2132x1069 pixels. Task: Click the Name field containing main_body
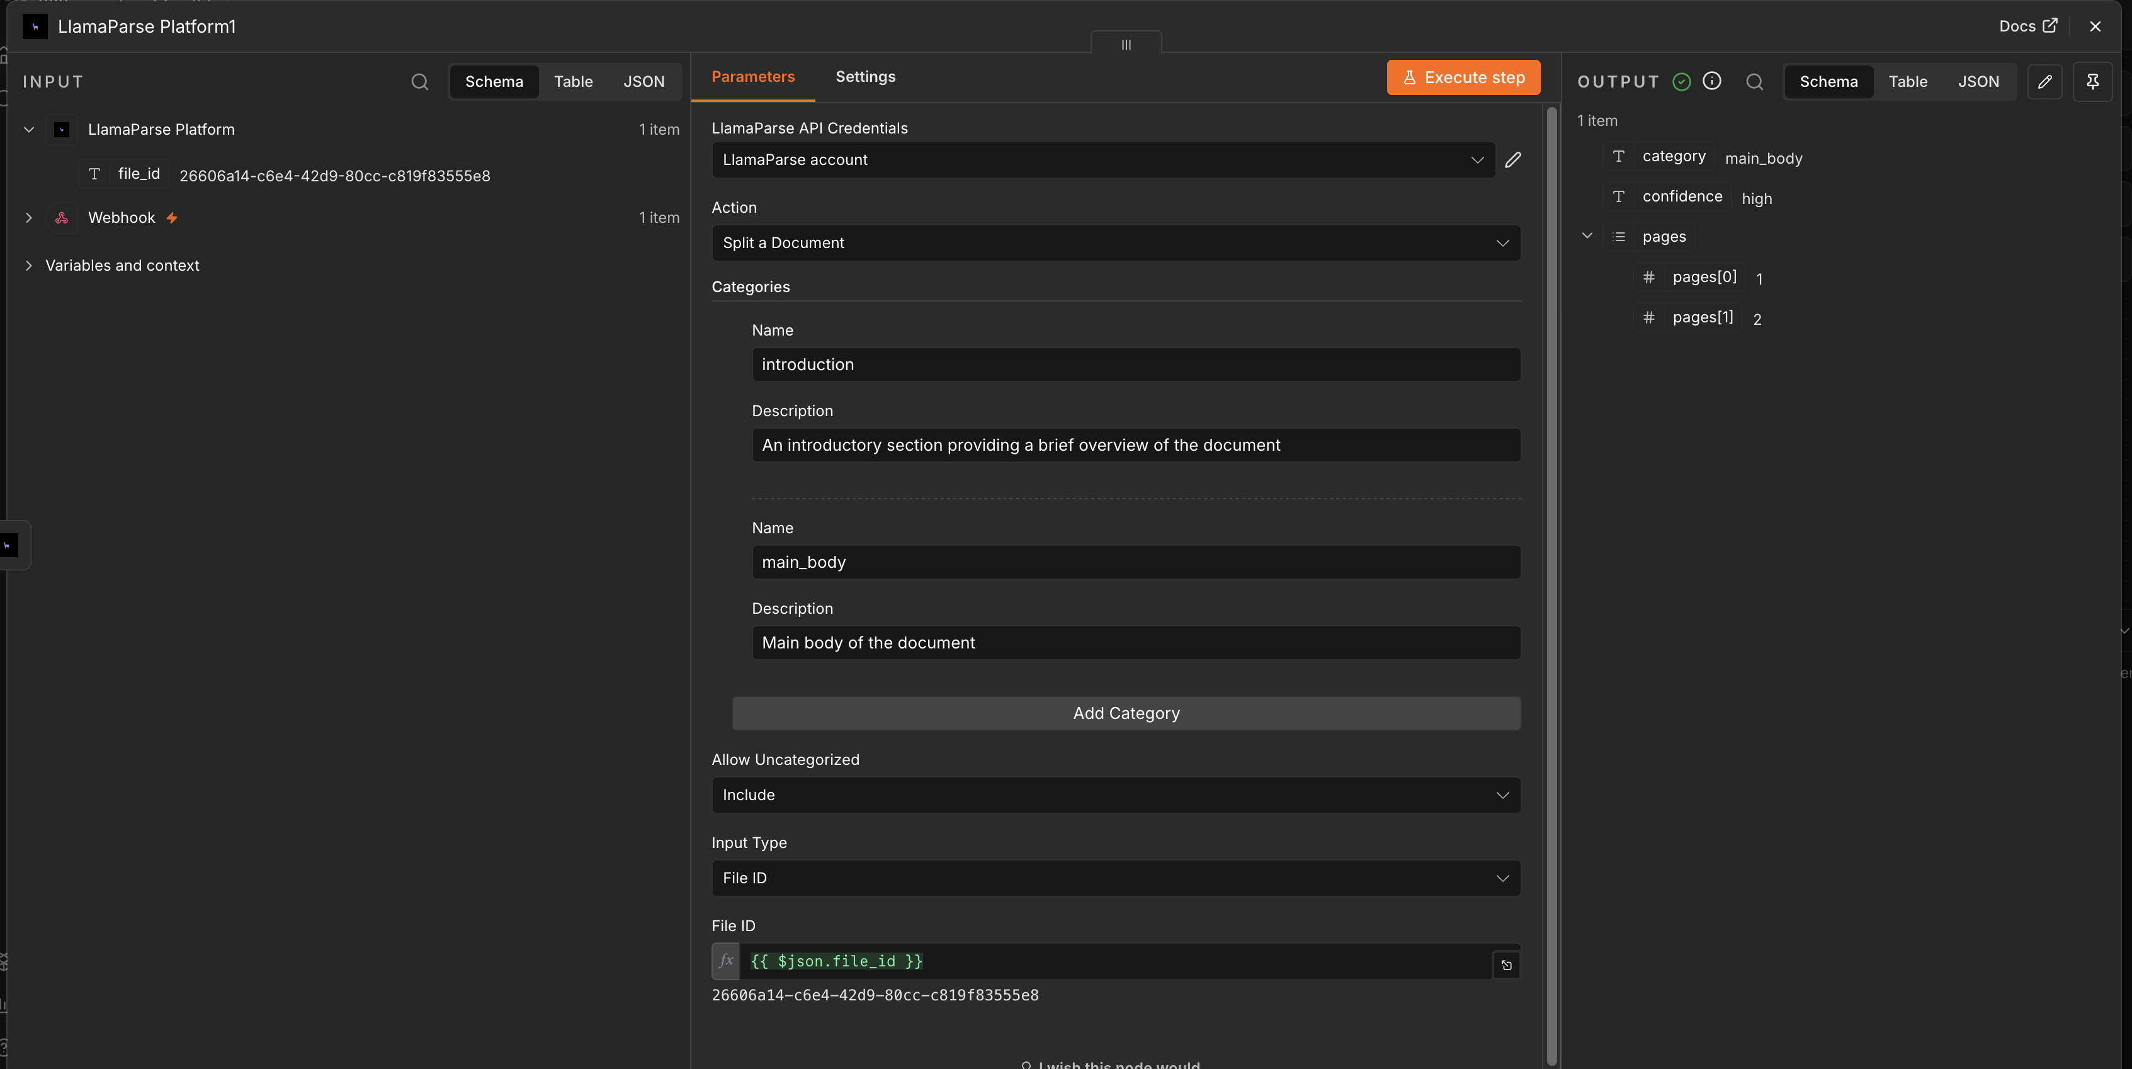click(1135, 562)
